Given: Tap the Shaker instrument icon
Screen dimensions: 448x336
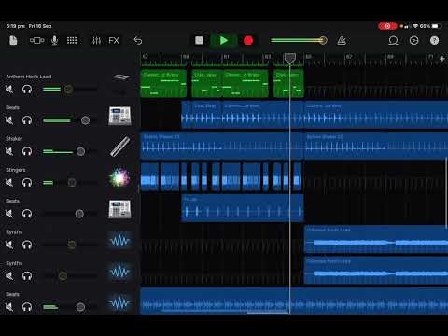Looking at the screenshot, I should pos(119,147).
